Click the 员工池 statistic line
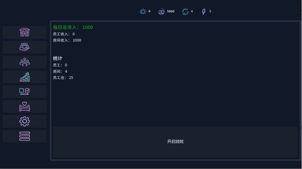 (x=63, y=78)
